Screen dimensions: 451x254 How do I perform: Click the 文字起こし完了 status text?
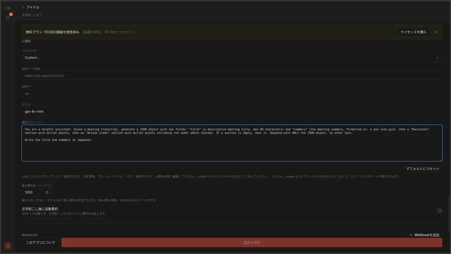[32, 15]
